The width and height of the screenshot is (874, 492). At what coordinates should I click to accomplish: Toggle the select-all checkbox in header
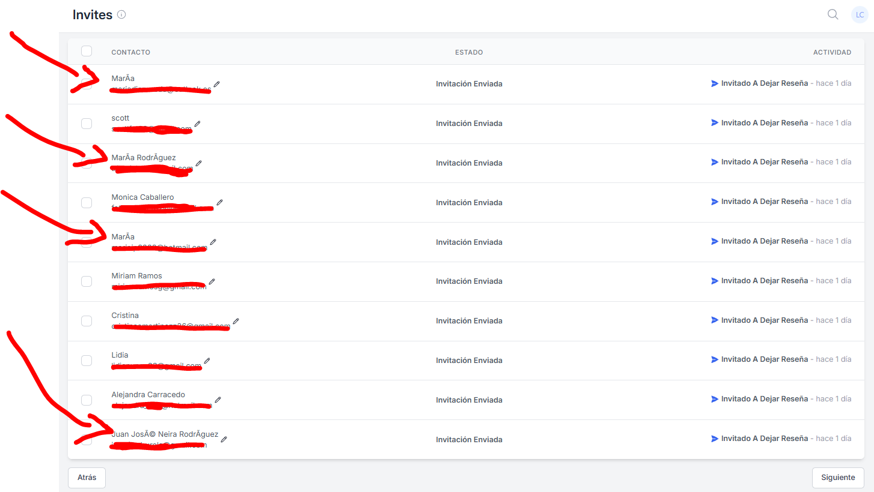(x=87, y=51)
